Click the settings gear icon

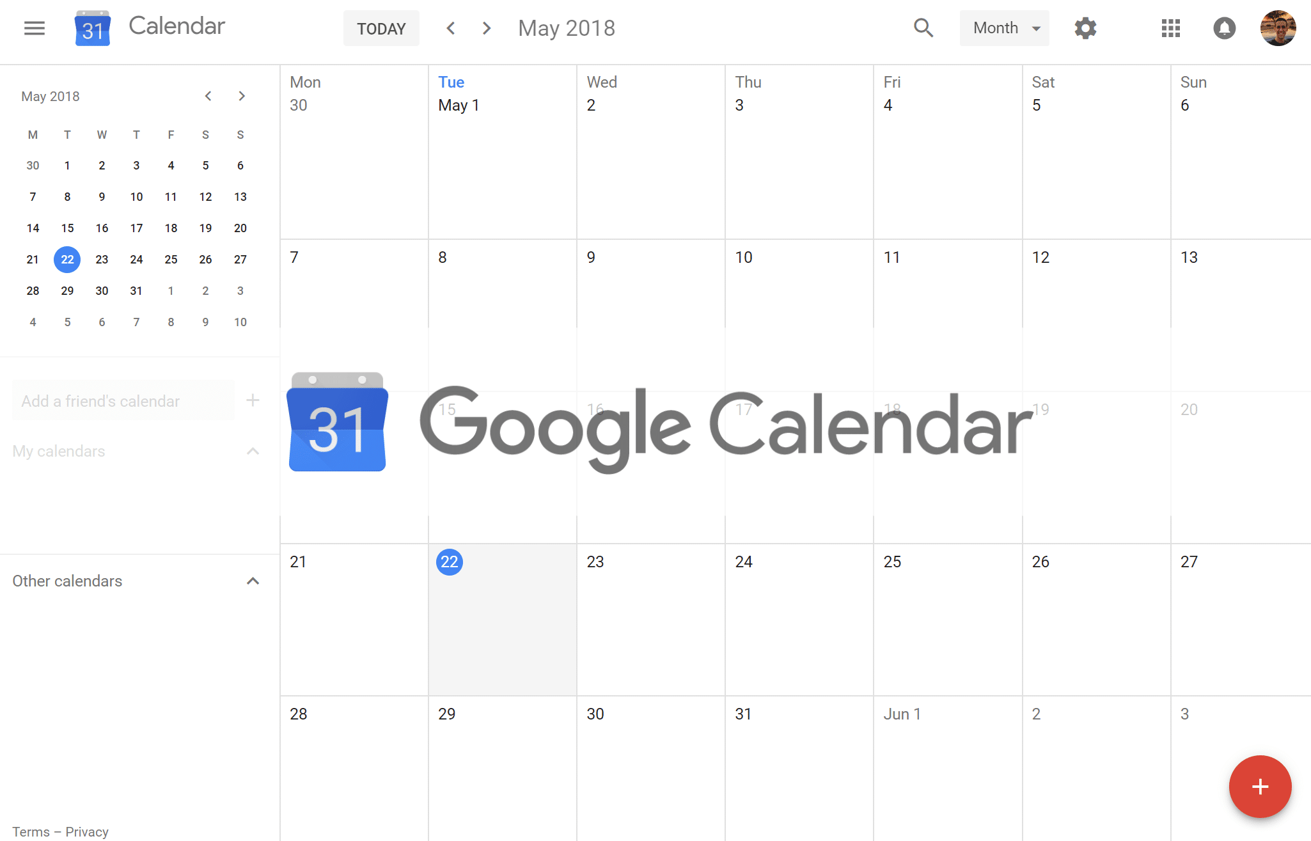(x=1085, y=28)
